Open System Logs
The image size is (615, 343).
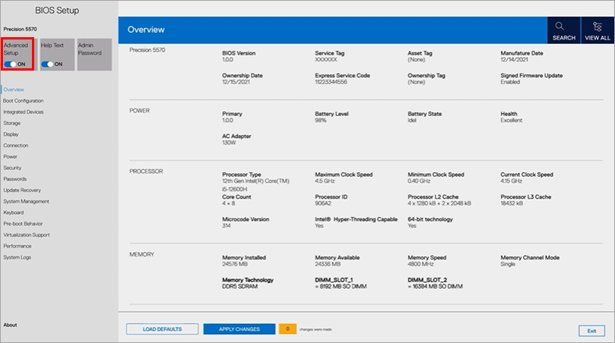(17, 257)
